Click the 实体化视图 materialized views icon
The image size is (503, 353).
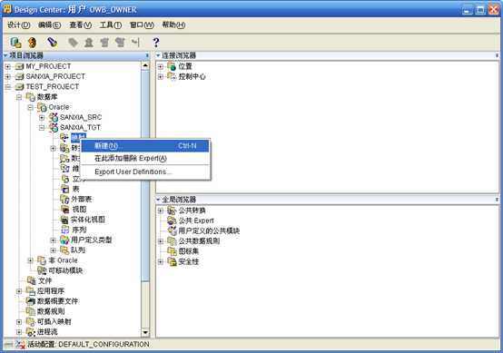pyautogui.click(x=64, y=220)
